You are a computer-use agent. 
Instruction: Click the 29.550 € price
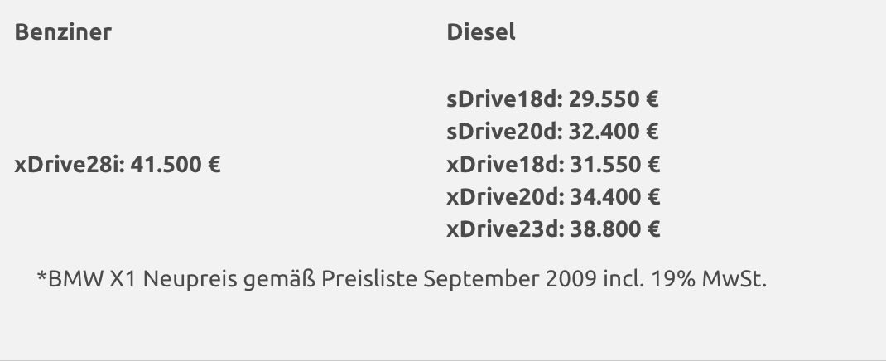[x=614, y=99]
